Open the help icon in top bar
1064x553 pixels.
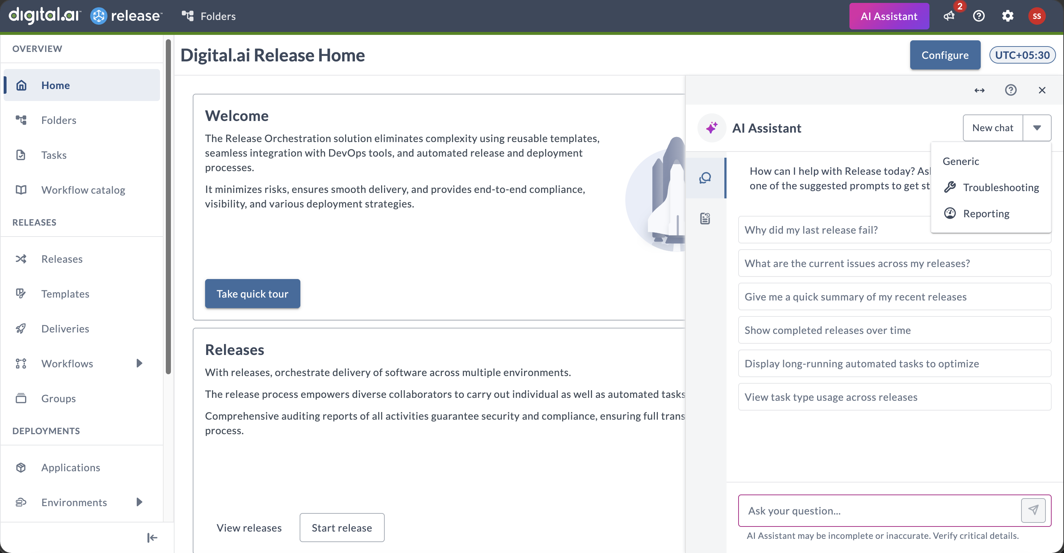pos(979,16)
